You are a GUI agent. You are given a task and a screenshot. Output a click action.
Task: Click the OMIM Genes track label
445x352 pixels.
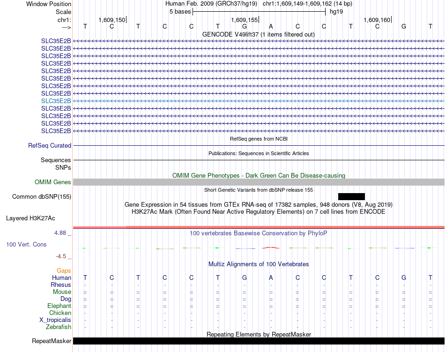[52, 182]
